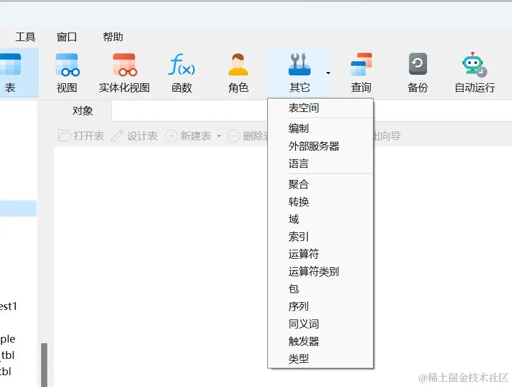Screen dimensions: 512x387
Task: Select the 角色 role icon
Action: click(x=239, y=65)
